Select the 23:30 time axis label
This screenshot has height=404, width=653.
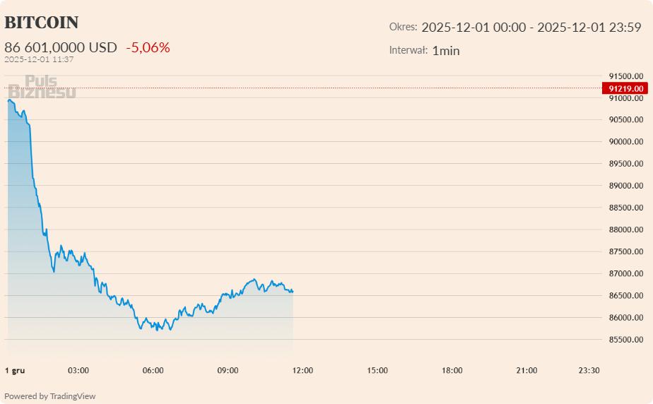[x=588, y=370]
